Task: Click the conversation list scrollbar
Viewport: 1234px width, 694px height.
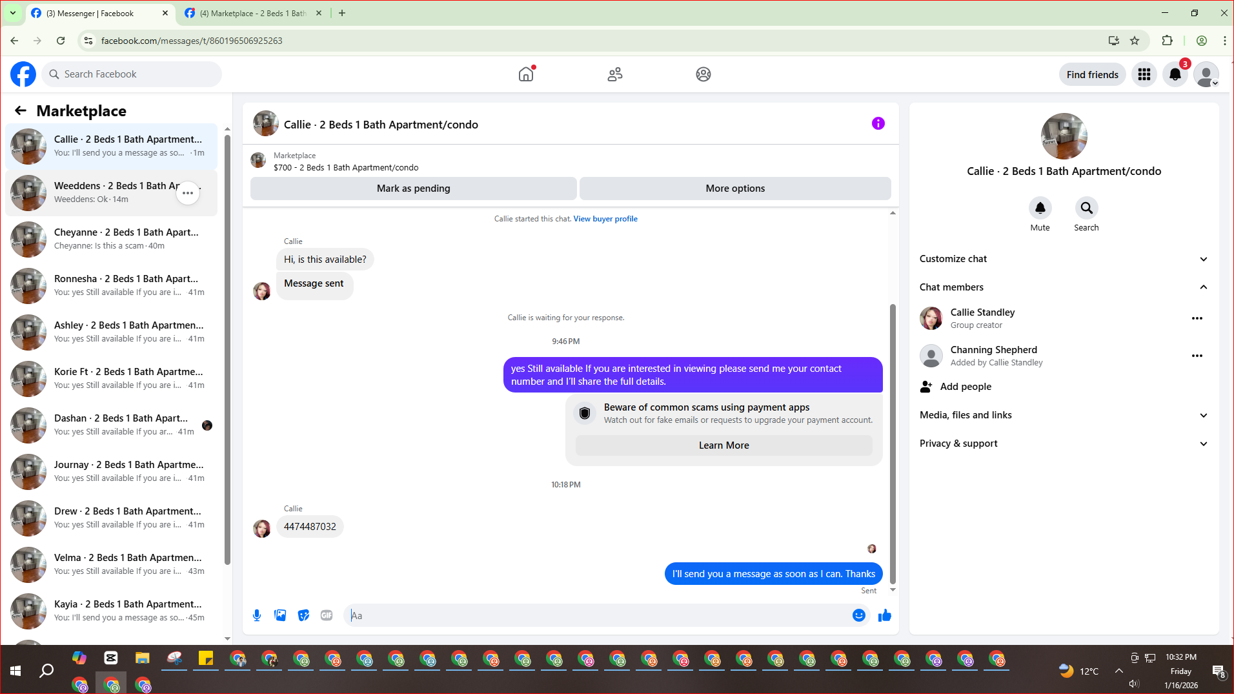Action: pos(227,349)
